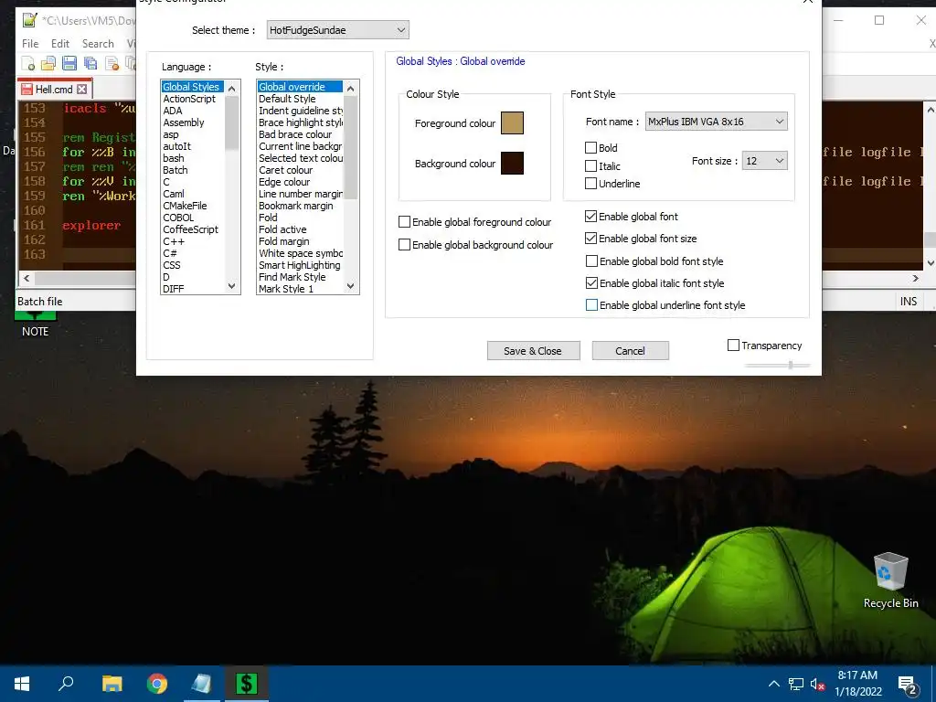Screen dimensions: 936x702
Task: Click the Cancel button
Action: tap(630, 350)
